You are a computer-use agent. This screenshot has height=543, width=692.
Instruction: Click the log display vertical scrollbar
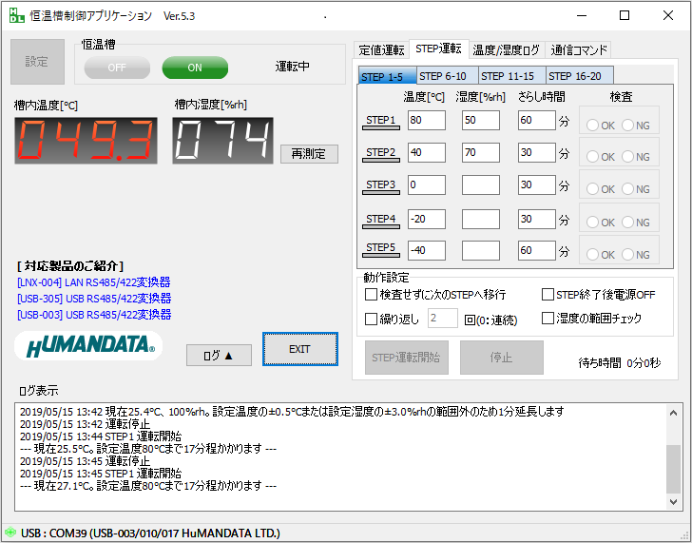[x=673, y=456]
